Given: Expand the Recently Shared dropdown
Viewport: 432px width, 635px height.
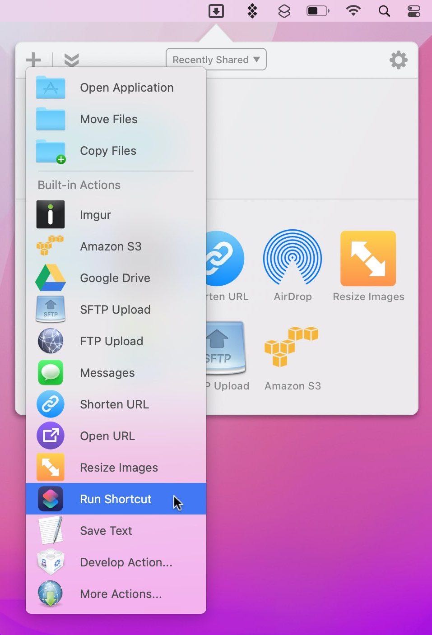Looking at the screenshot, I should click(x=216, y=60).
